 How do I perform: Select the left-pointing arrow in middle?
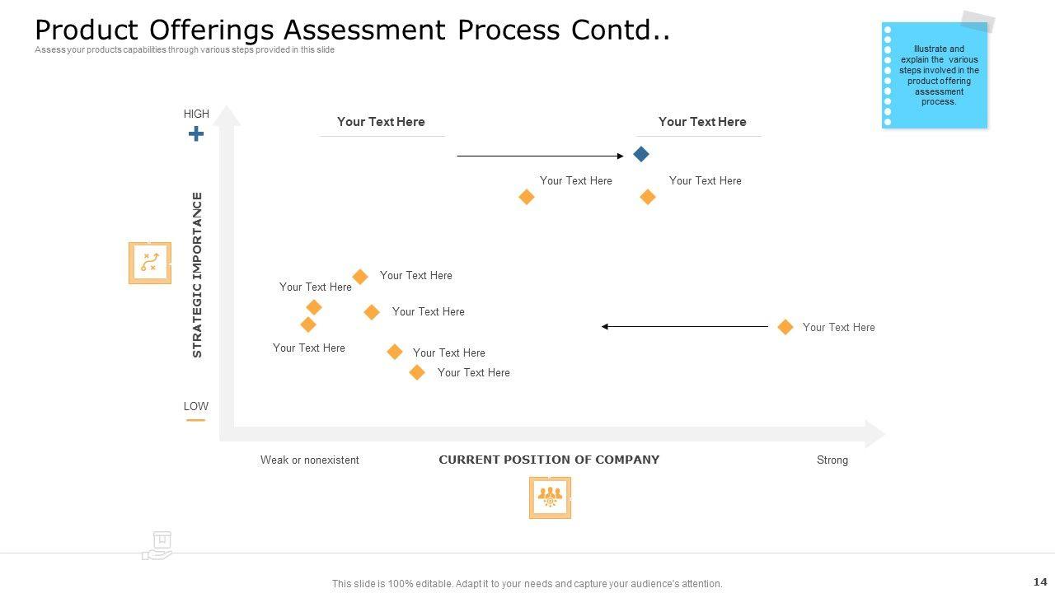685,327
